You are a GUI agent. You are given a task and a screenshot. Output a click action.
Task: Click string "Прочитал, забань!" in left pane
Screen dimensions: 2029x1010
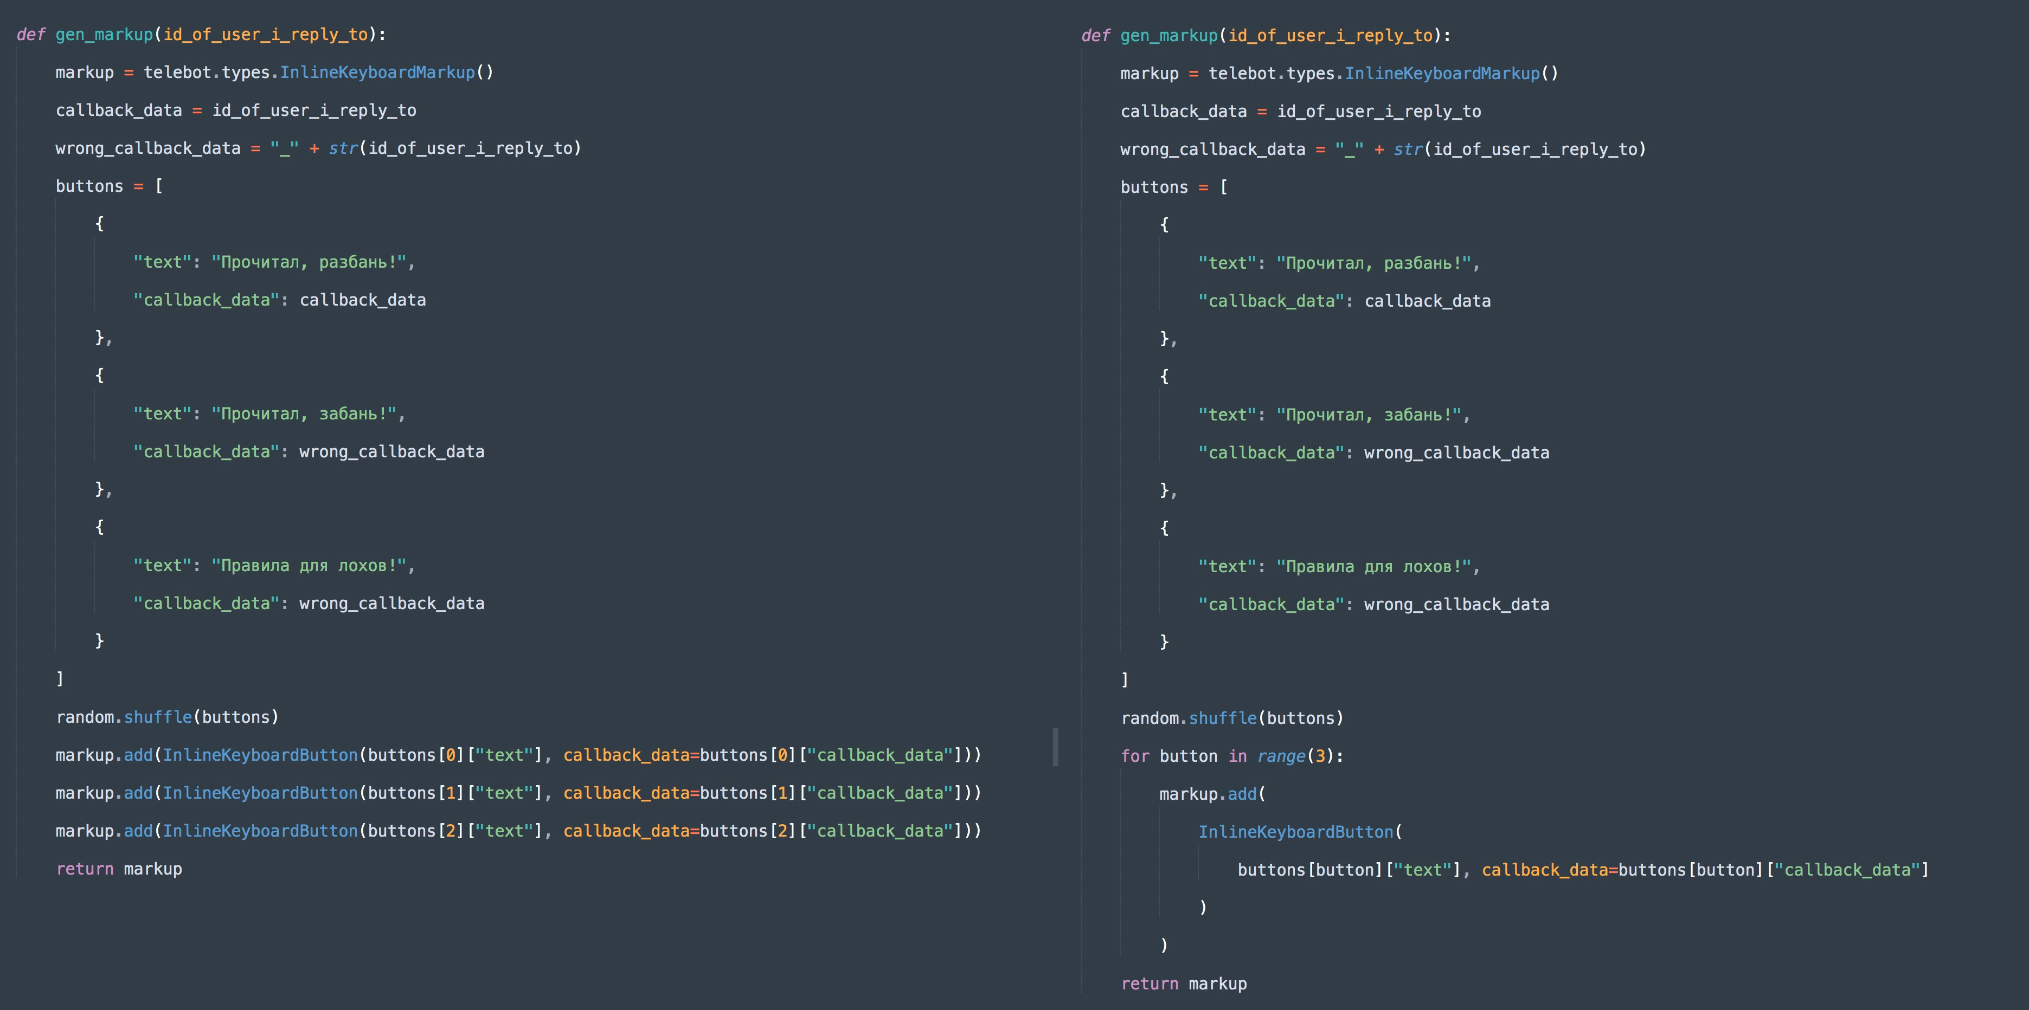pos(304,414)
